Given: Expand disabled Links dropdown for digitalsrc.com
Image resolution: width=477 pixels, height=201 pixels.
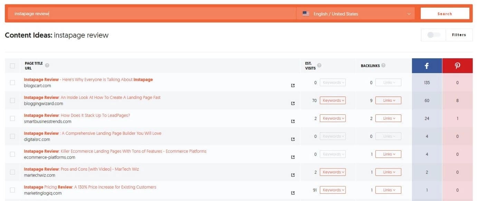Looking at the screenshot, I should (x=388, y=136).
